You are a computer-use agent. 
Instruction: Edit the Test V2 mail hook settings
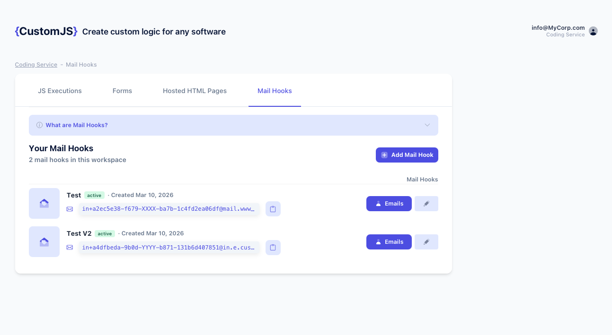pyautogui.click(x=426, y=241)
